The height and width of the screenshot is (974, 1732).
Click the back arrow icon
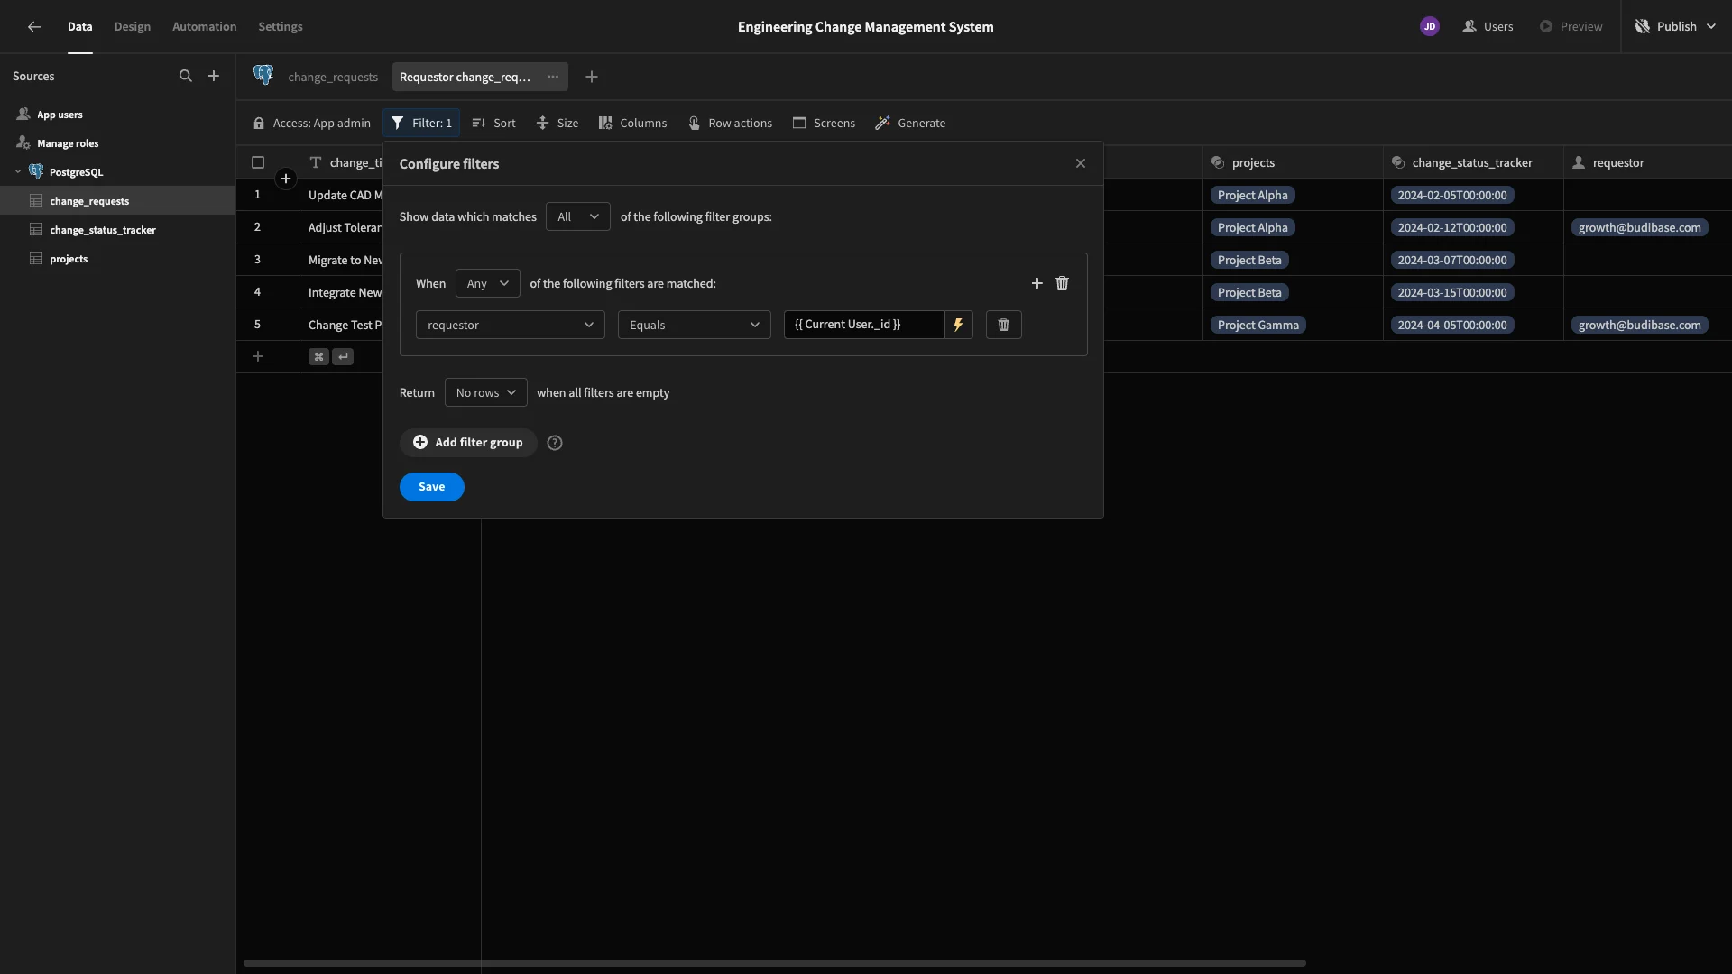point(34,27)
